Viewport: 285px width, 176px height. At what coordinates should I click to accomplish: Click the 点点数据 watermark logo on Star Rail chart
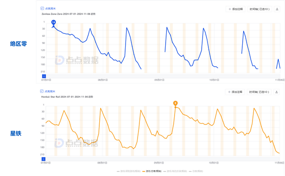(76, 143)
